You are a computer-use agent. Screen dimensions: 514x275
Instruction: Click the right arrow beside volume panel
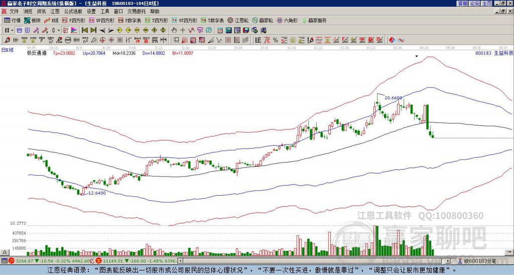[509, 252]
